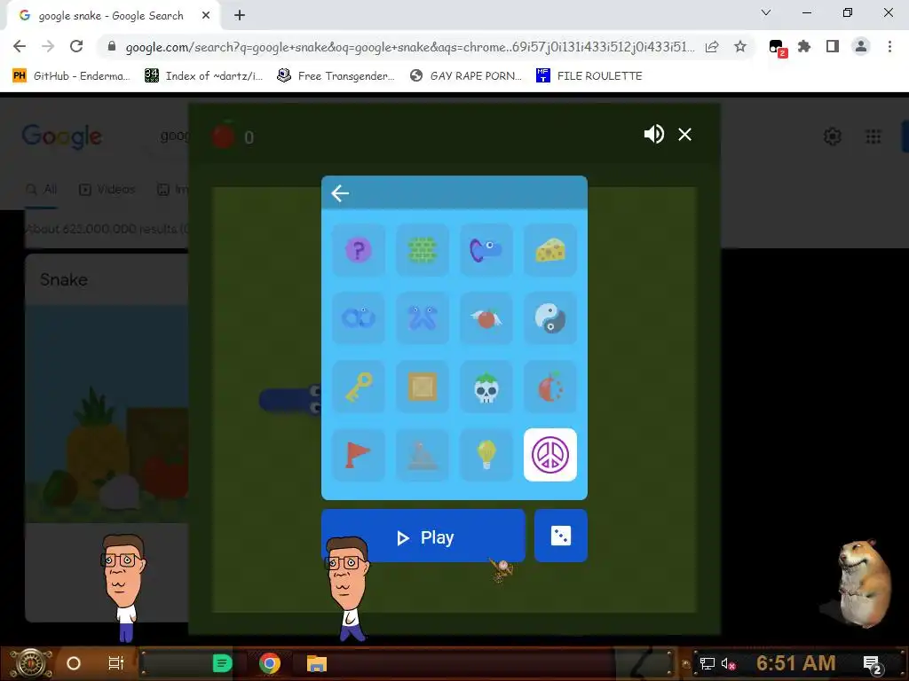Image resolution: width=909 pixels, height=681 pixels.
Task: Toggle the Chrome side panel
Action: tap(833, 46)
